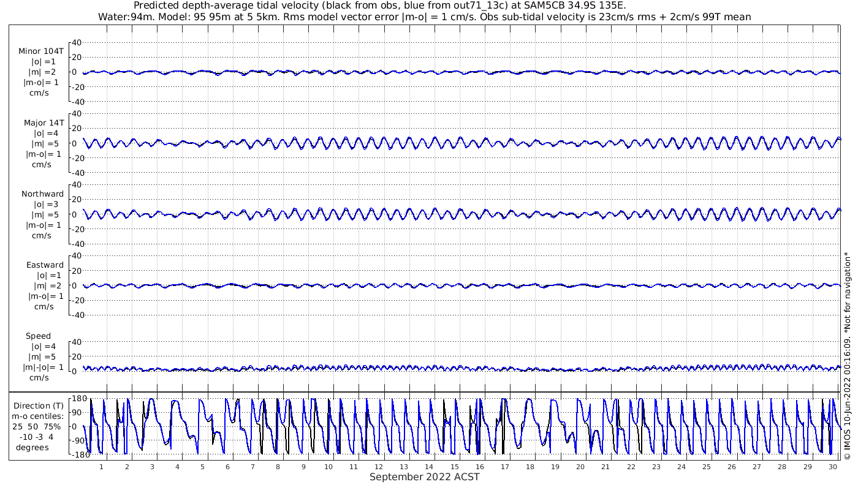Click the "180" tick of Direction axis
Viewport: 858px width, 490px height.
[x=78, y=399]
